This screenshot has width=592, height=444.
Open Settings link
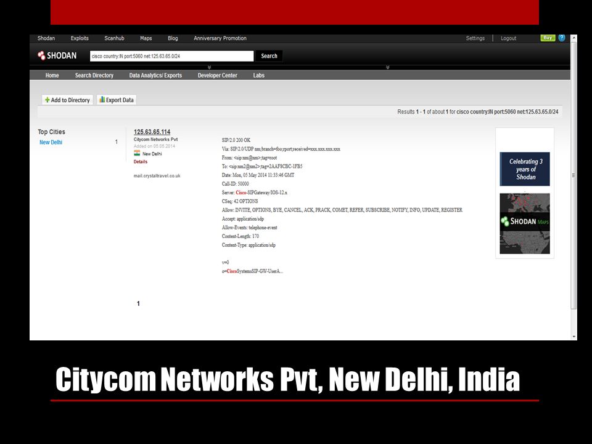[475, 38]
